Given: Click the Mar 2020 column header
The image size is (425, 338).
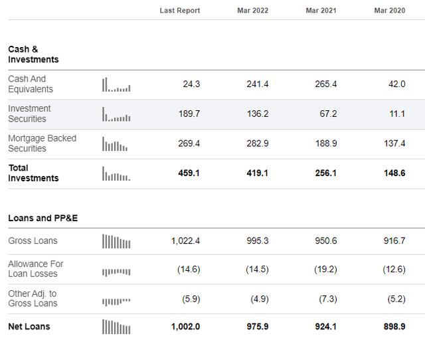Looking at the screenshot, I should pos(390,11).
